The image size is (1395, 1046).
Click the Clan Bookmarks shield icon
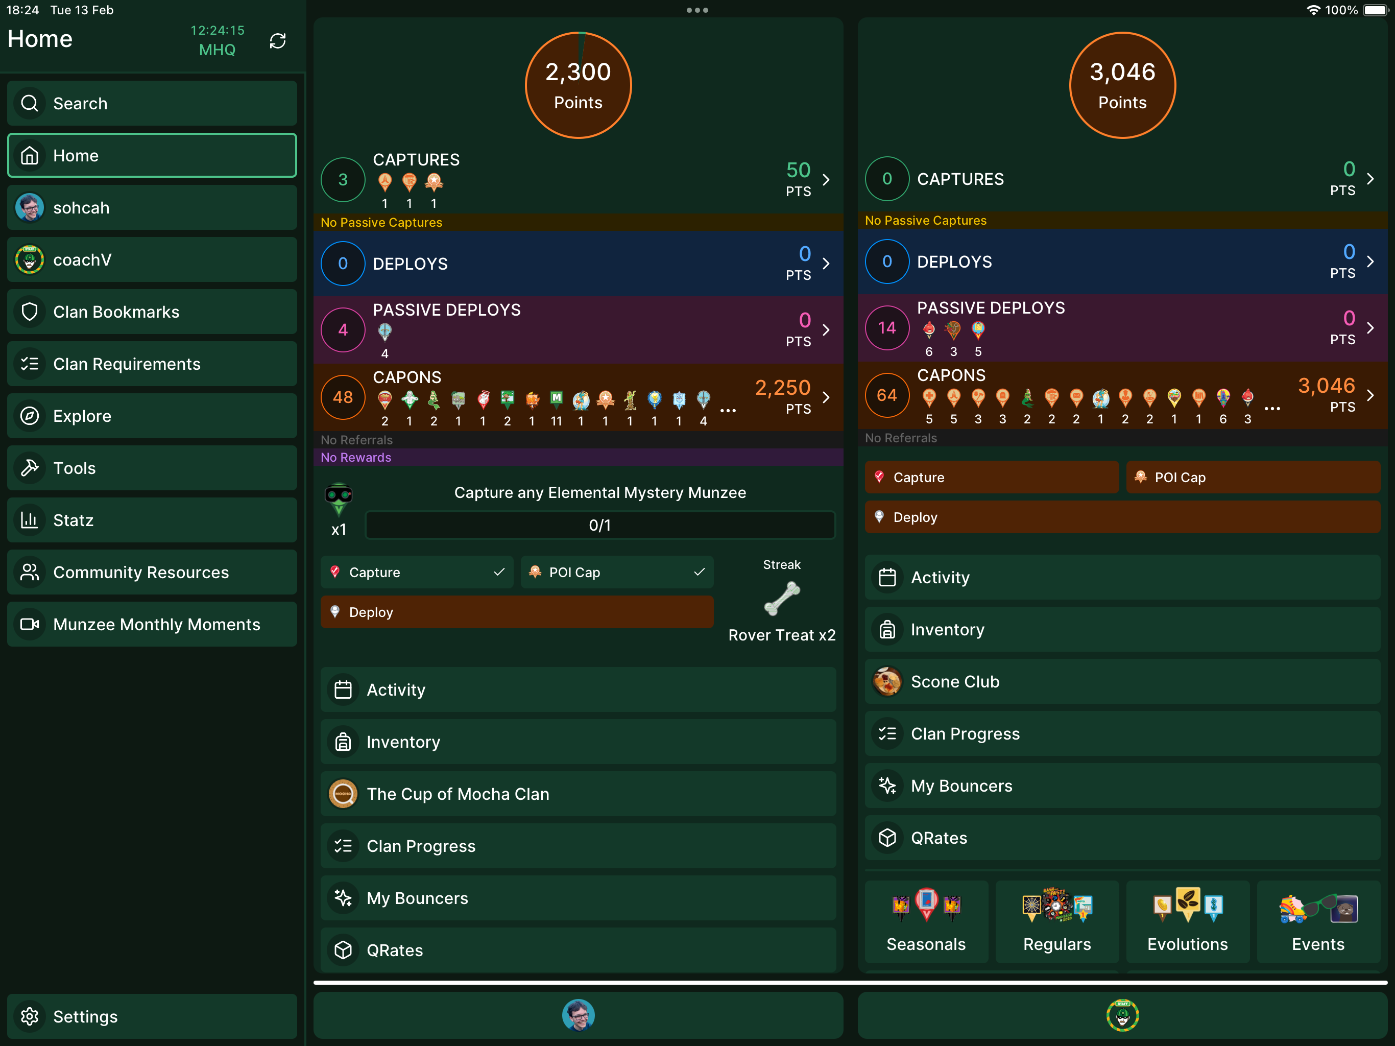30,312
